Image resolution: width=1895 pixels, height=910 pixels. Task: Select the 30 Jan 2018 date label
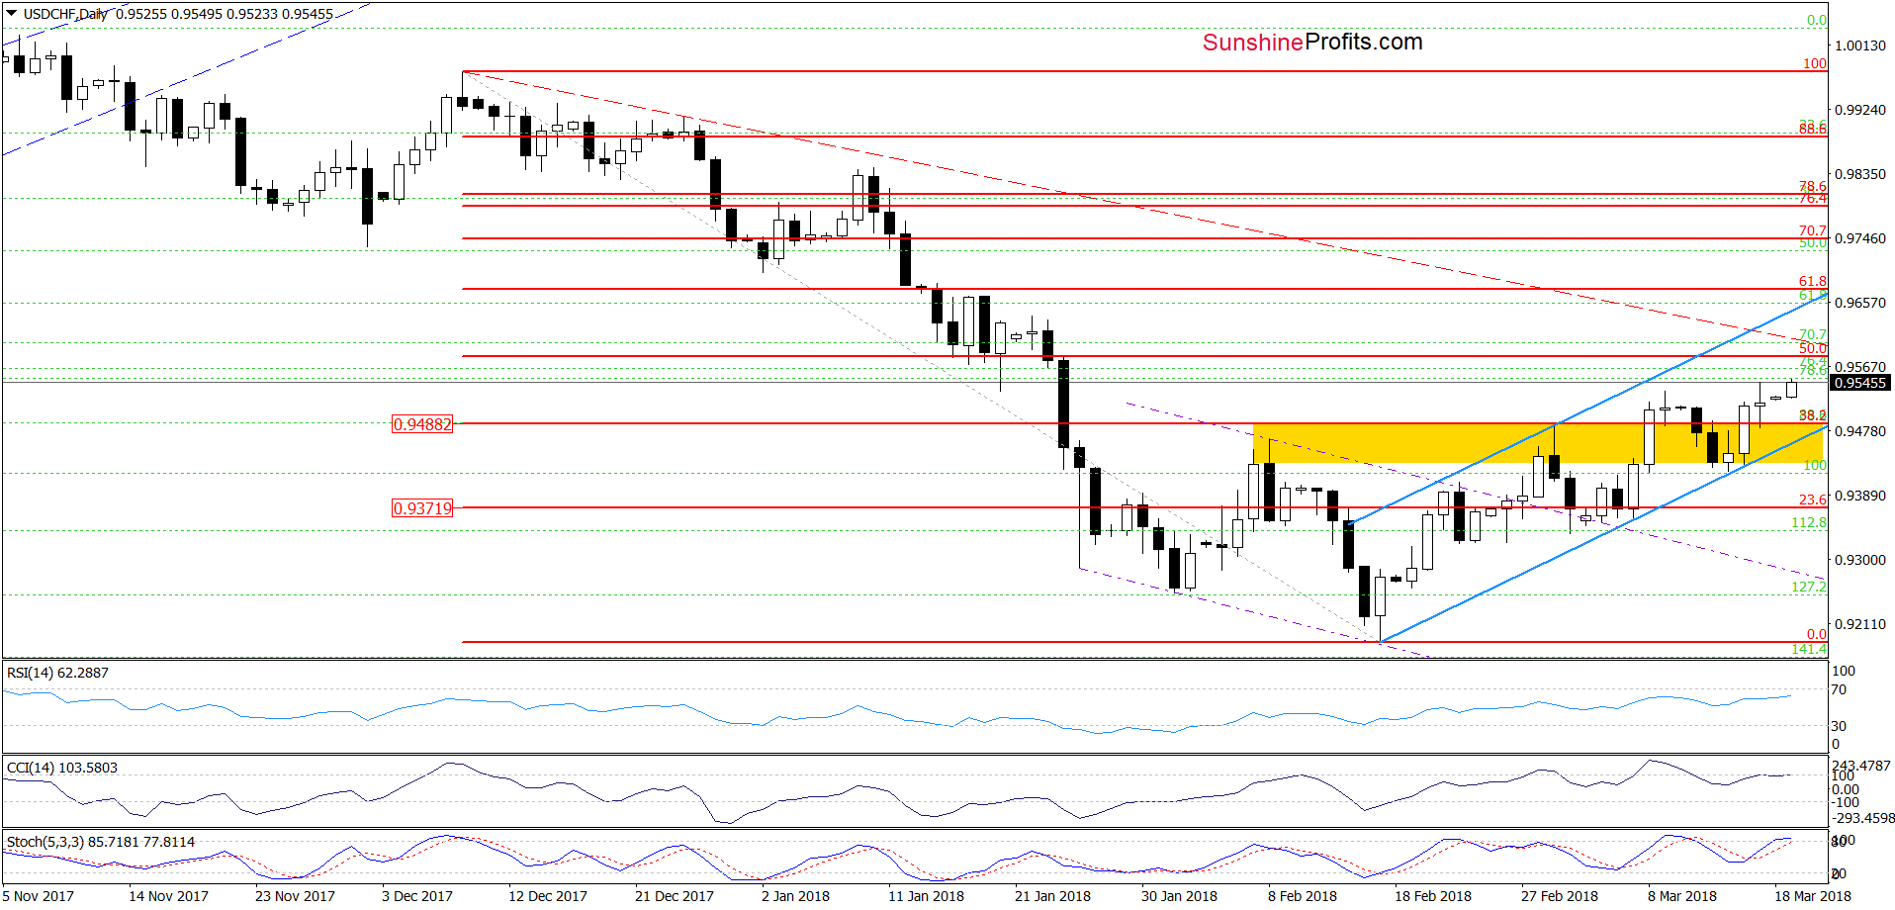coord(1179,896)
